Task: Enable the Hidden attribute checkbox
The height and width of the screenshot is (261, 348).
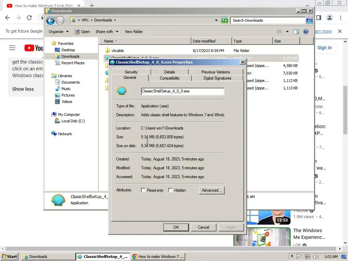Action: click(170, 190)
